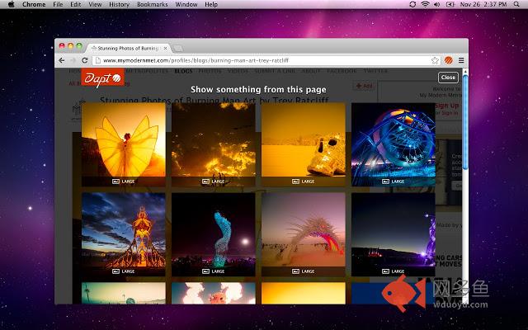Open the Wi-Fi status menu
Viewport: 528px width, 330px height.
[x=426, y=4]
